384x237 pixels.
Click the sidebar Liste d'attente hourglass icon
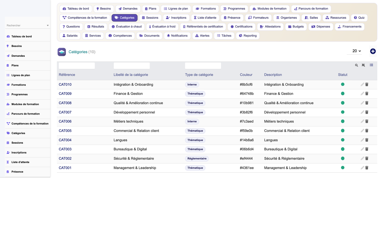click(x=8, y=162)
